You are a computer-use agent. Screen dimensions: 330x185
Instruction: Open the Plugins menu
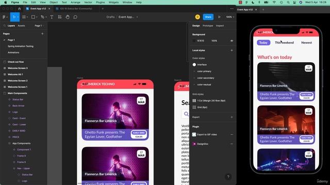[x=100, y=2]
